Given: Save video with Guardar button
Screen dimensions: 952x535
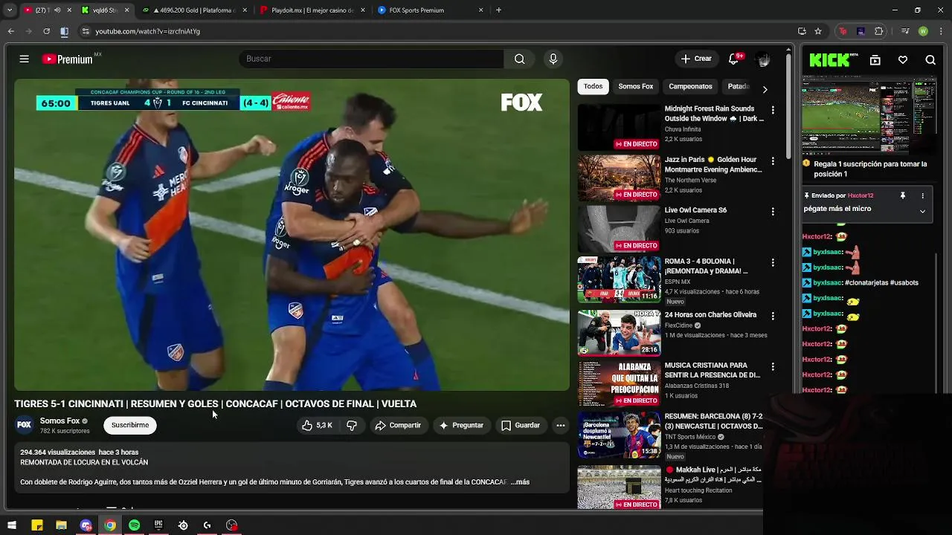Looking at the screenshot, I should 521,425.
